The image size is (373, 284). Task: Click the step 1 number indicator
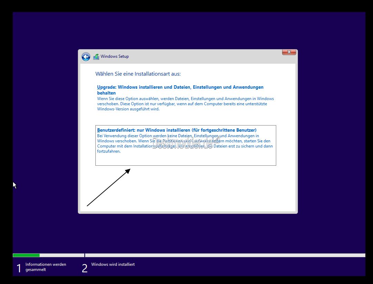[19, 268]
